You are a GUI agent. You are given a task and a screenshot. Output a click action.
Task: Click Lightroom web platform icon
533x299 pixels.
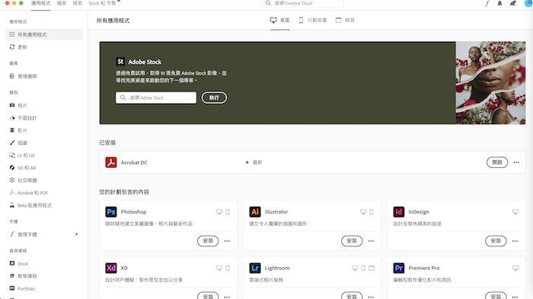point(372,268)
